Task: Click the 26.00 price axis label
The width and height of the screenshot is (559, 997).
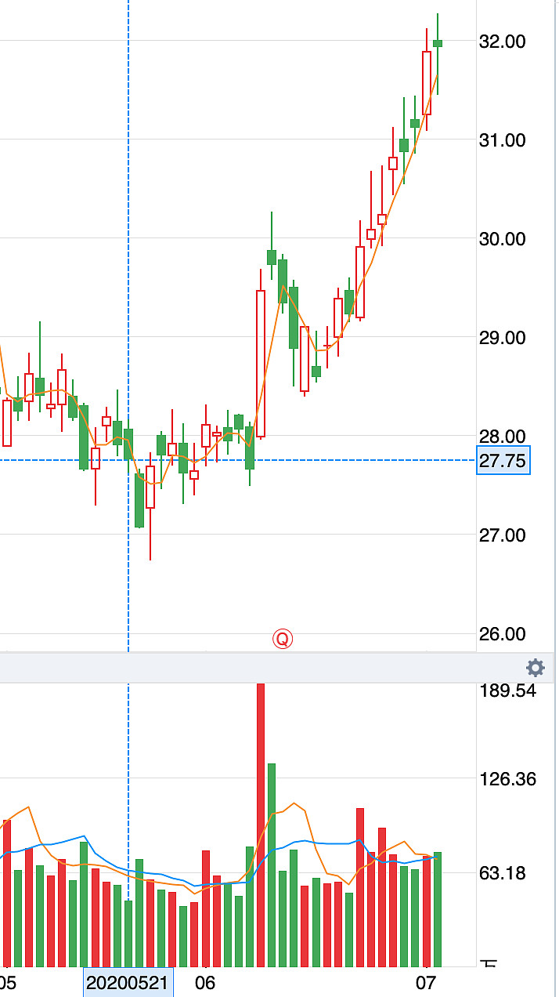Action: coord(502,633)
